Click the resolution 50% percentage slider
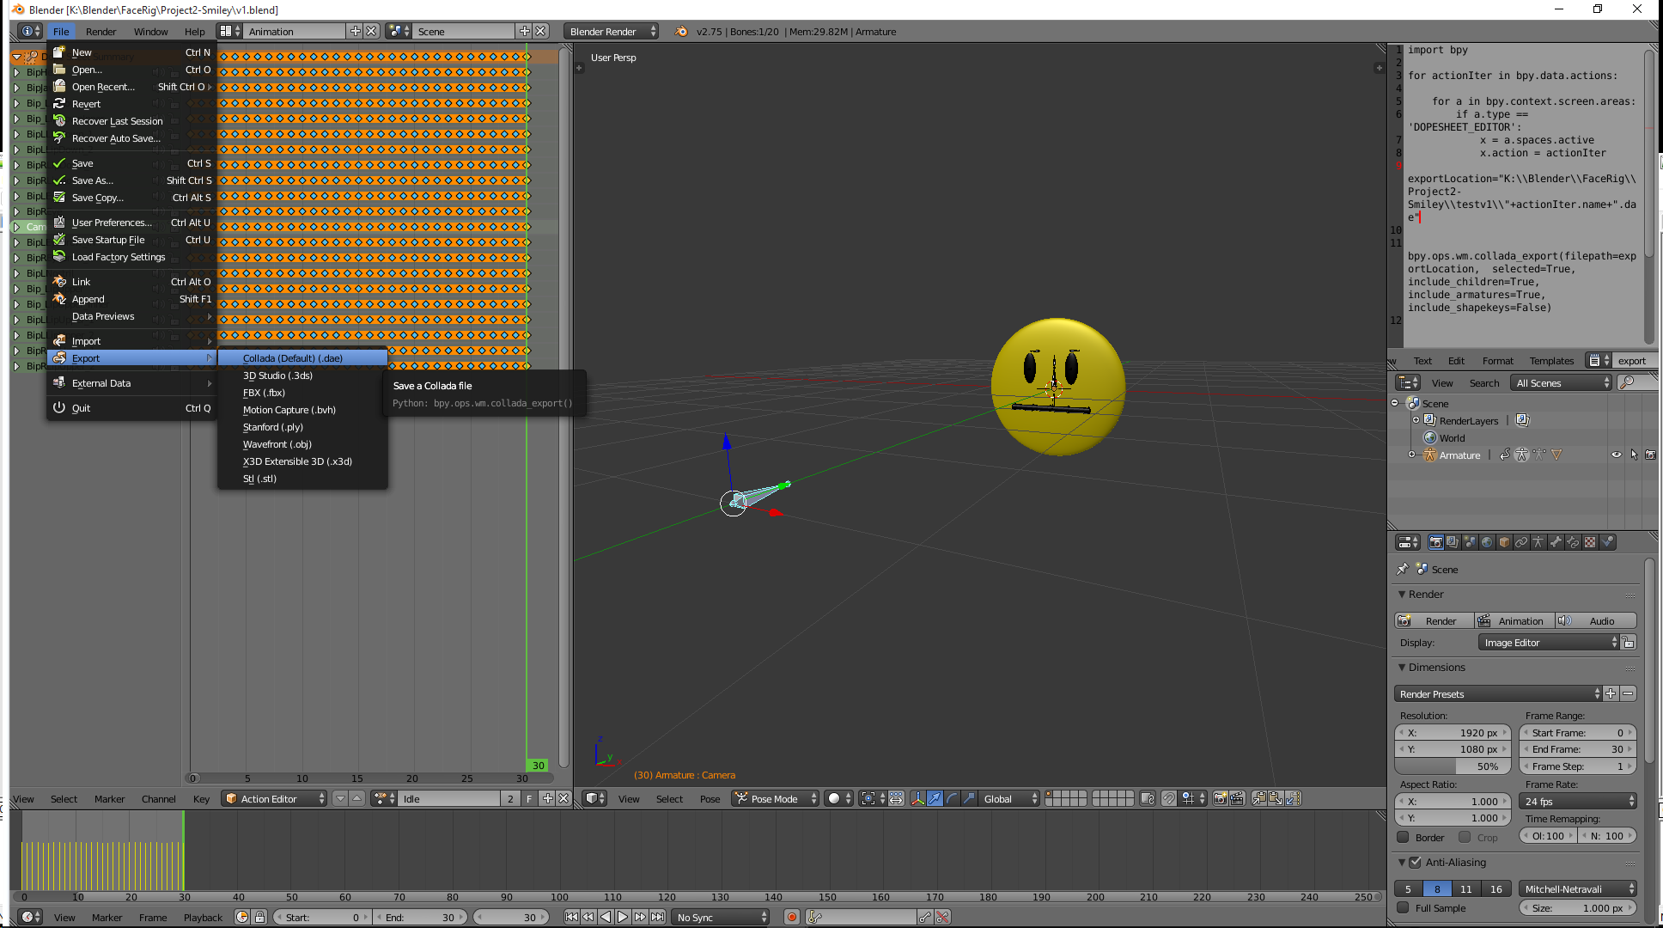The image size is (1663, 928). pos(1453,766)
